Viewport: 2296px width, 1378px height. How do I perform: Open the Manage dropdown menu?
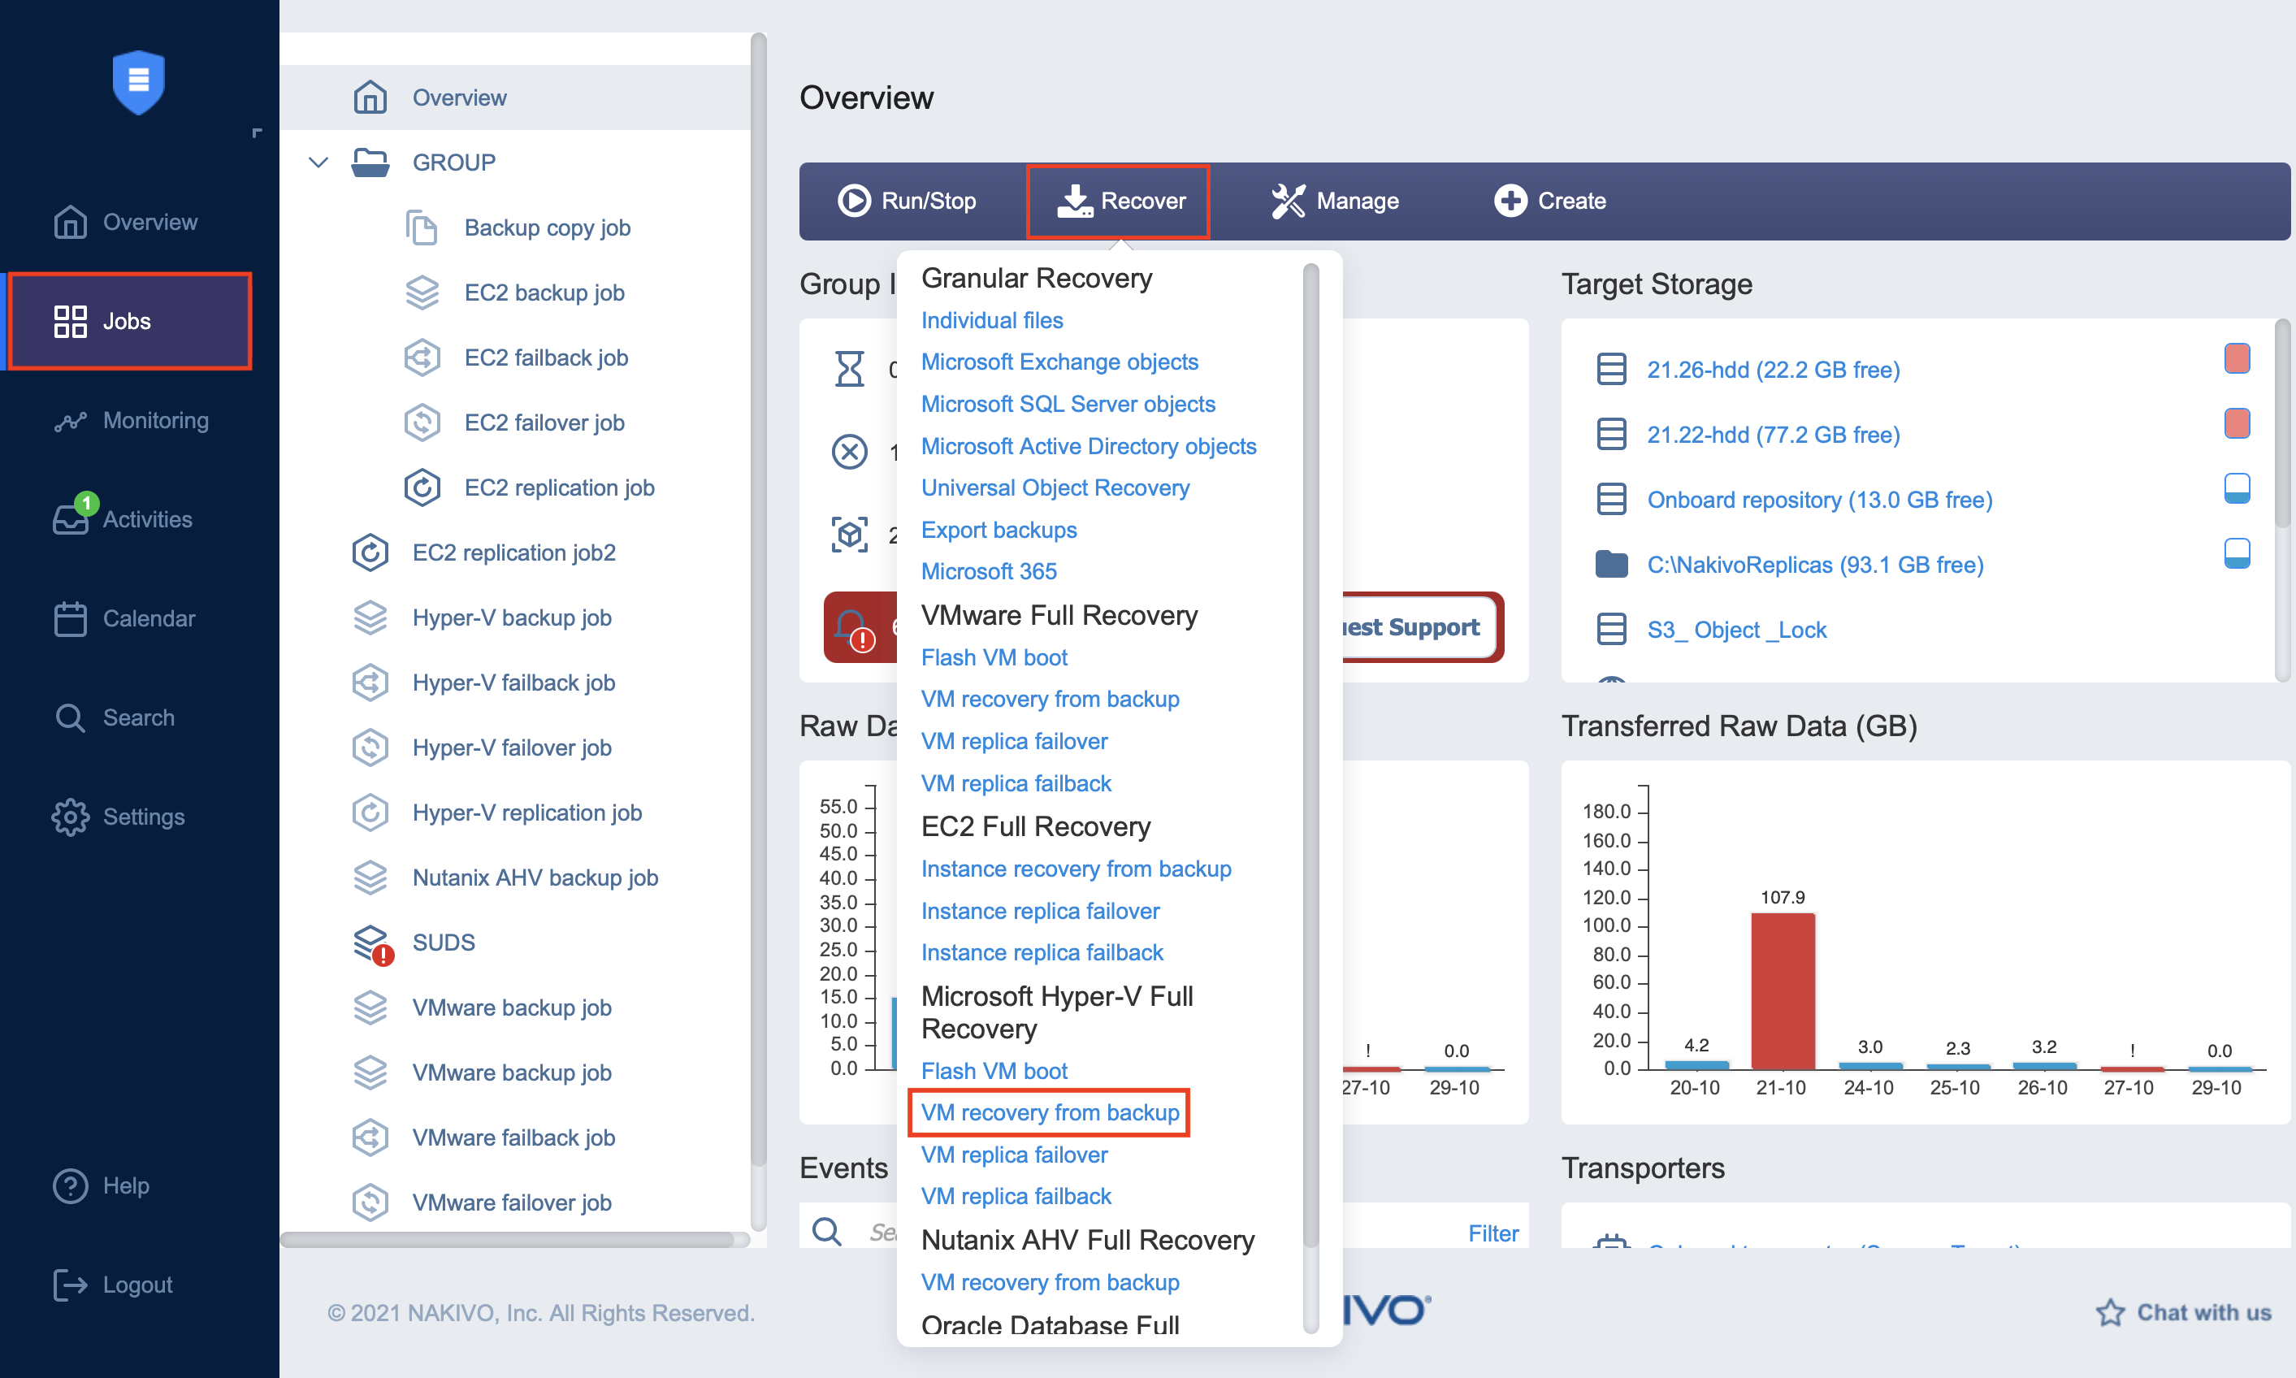click(1334, 201)
